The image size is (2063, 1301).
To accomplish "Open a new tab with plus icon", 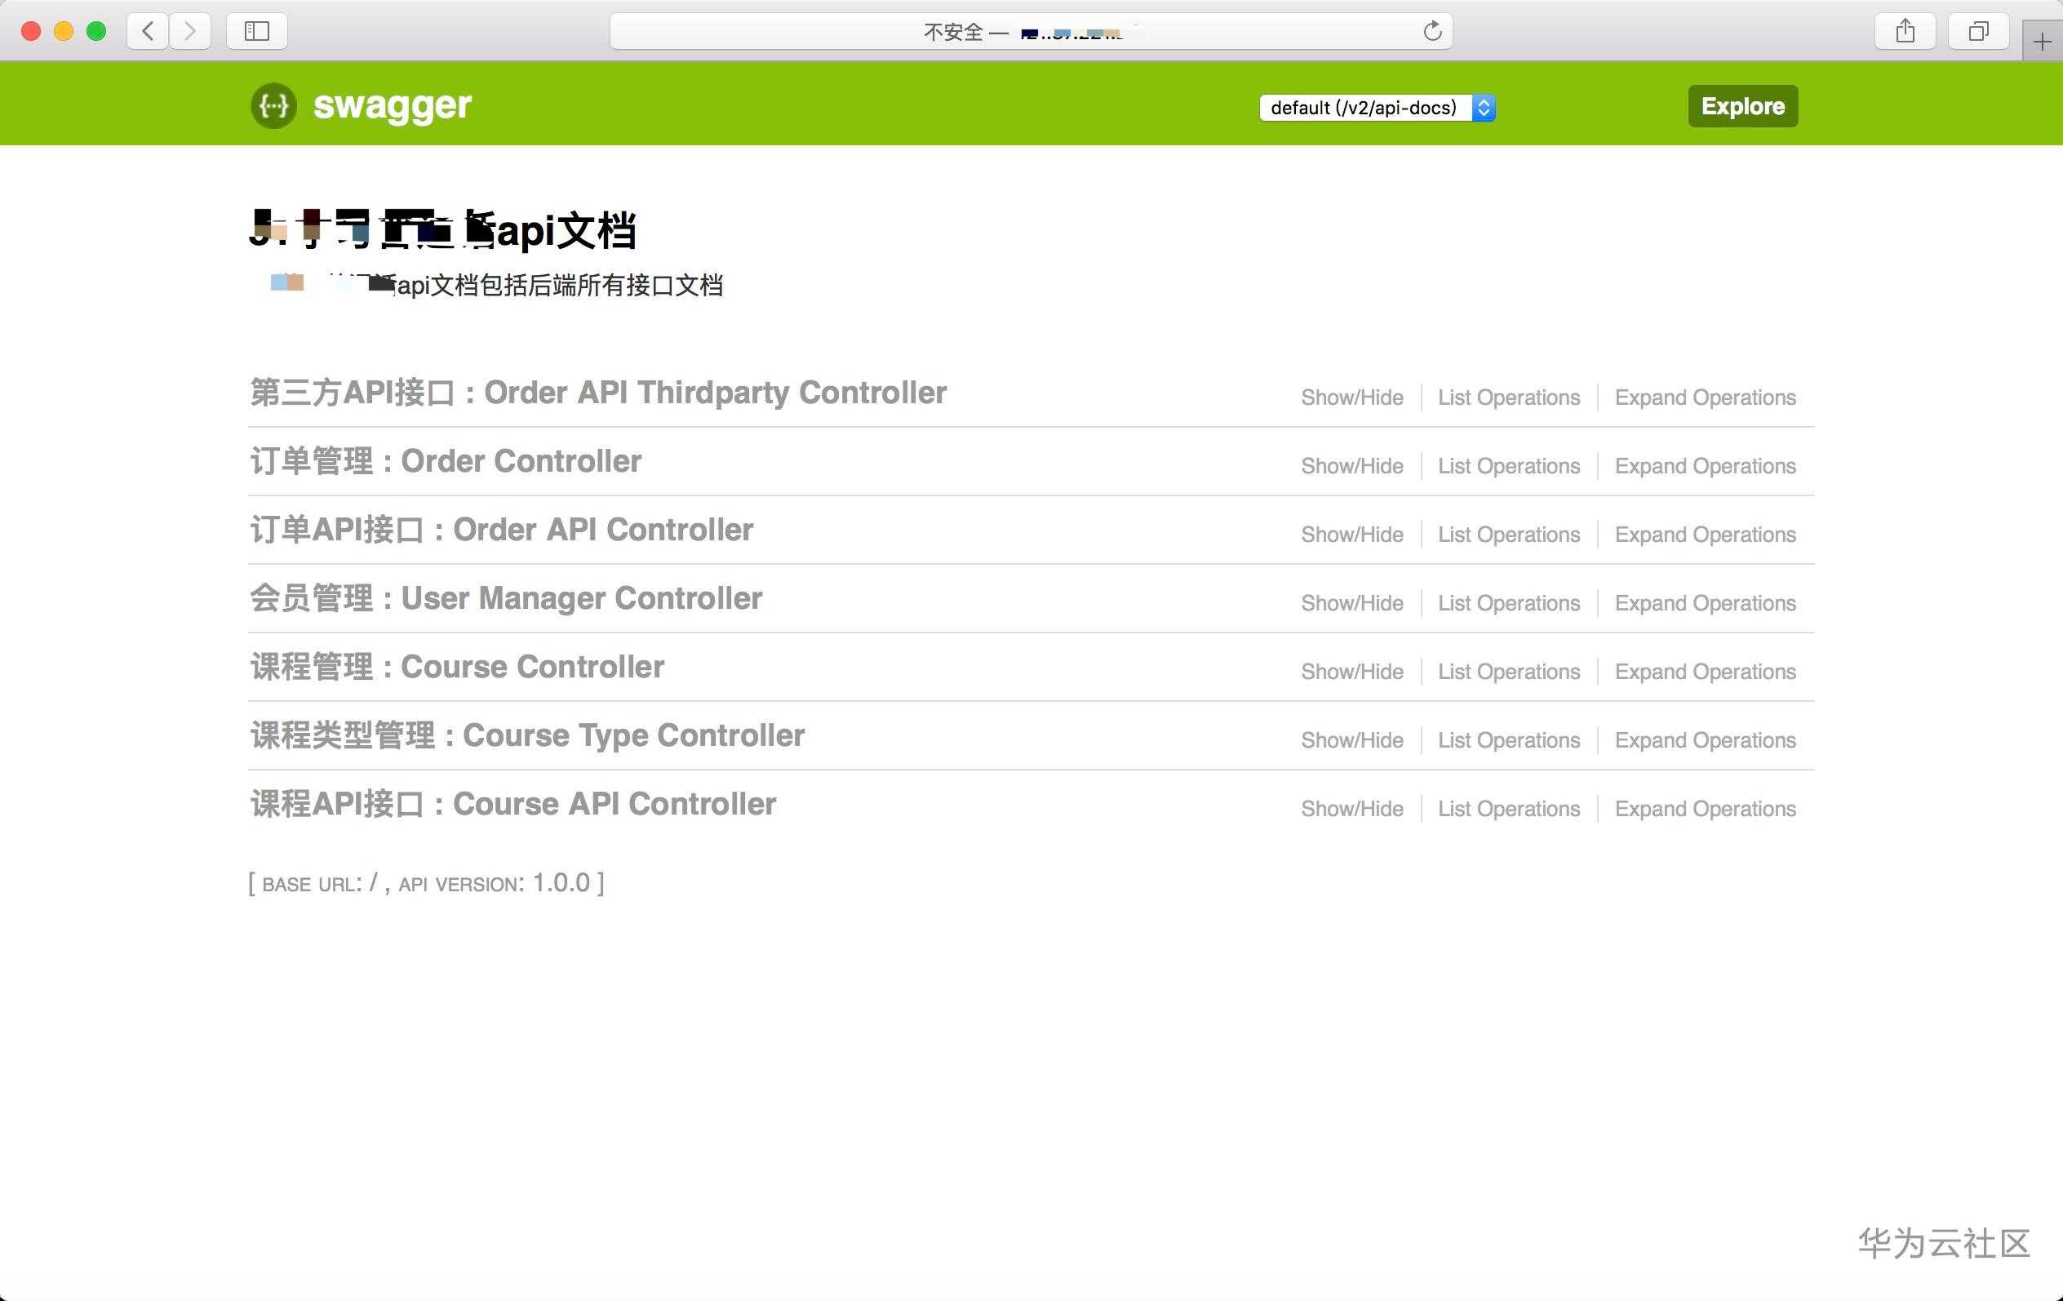I will coord(2043,41).
